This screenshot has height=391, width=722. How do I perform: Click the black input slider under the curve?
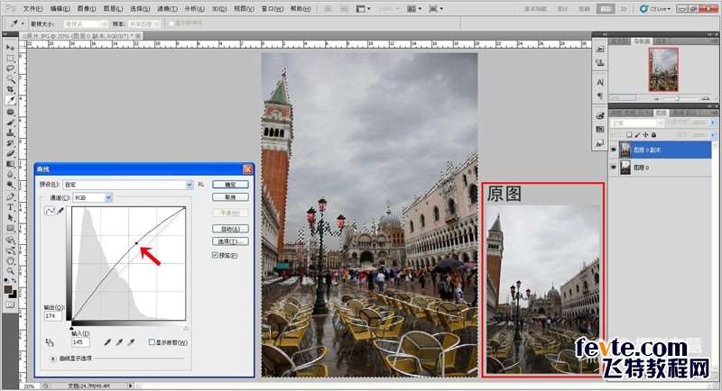click(x=71, y=328)
